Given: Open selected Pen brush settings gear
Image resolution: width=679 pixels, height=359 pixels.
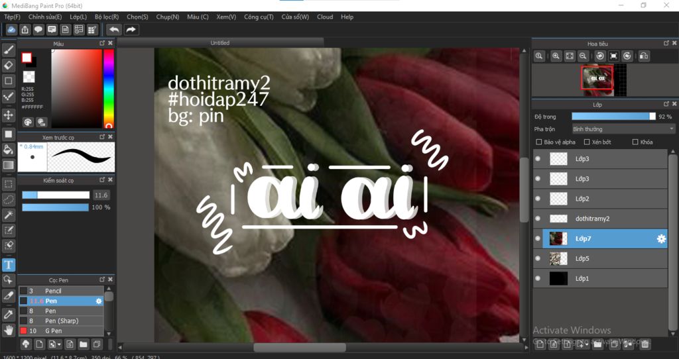Looking at the screenshot, I should pos(99,301).
